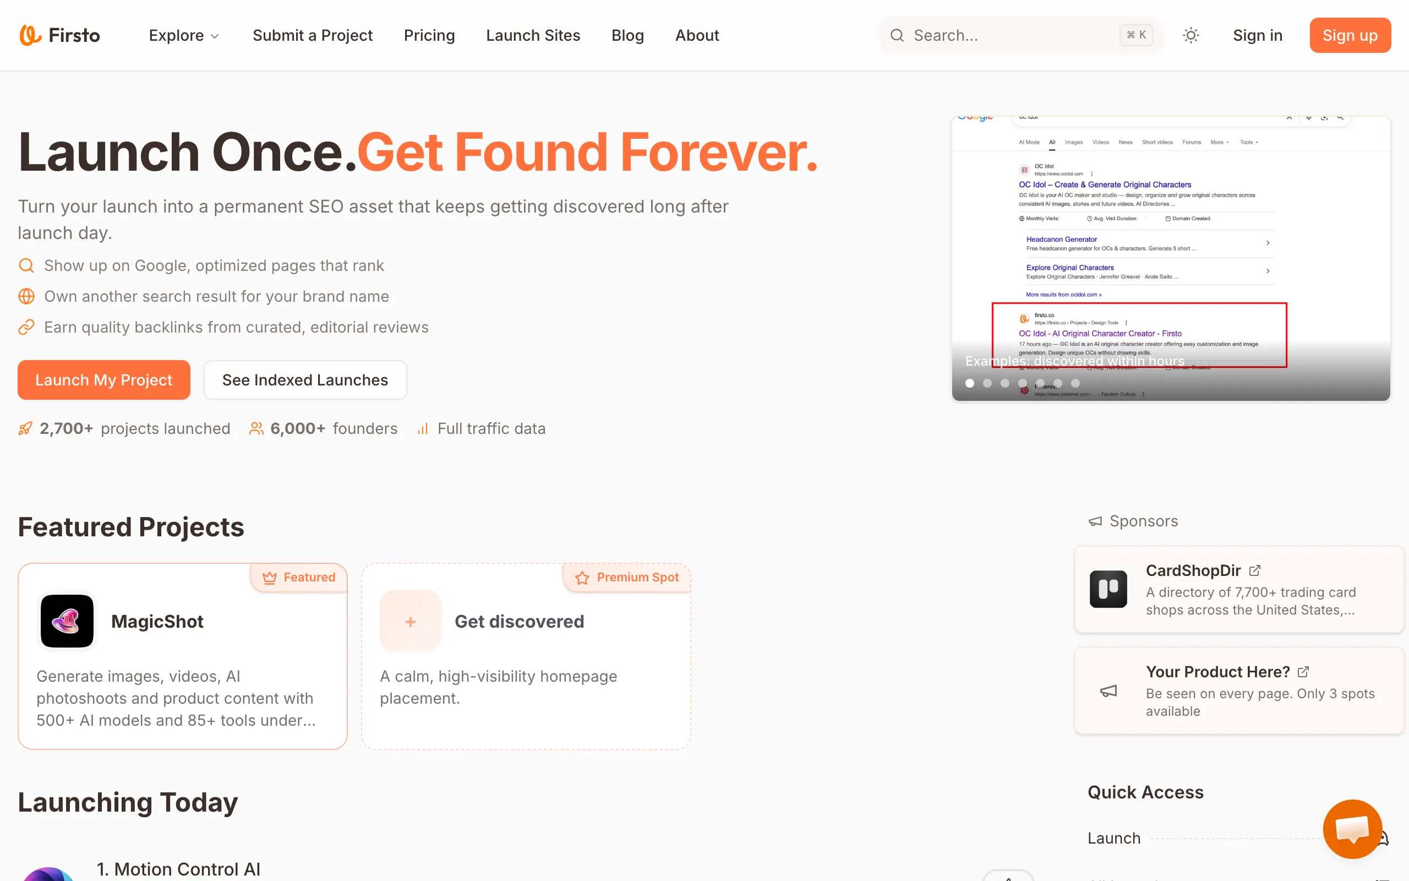The width and height of the screenshot is (1409, 881).
Task: Click Your Product Here external link icon
Action: pyautogui.click(x=1303, y=672)
